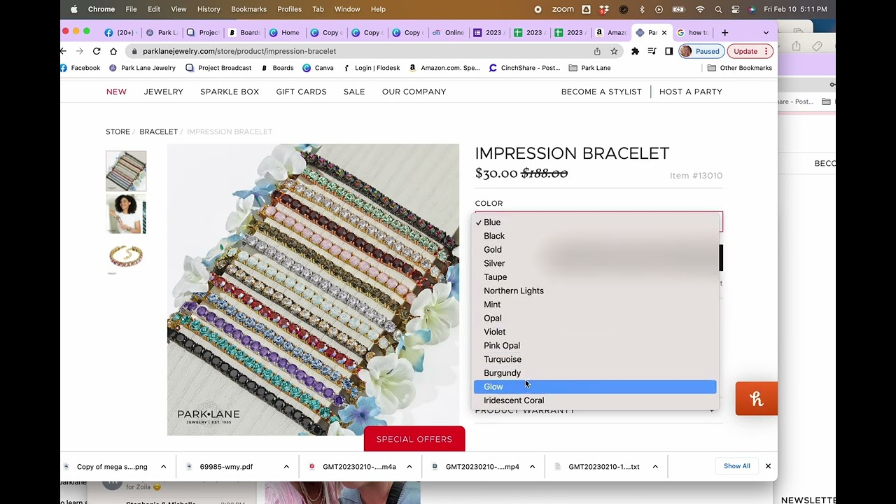Select Iridescent Coral option

[595, 400]
